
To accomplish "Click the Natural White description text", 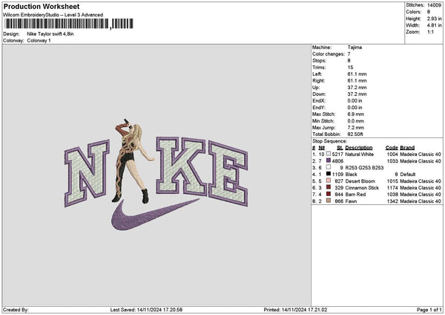I will pyautogui.click(x=359, y=155).
